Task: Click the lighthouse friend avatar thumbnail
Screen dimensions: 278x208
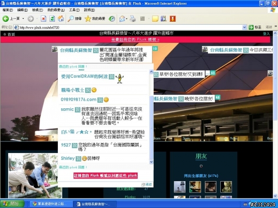Action: [x=179, y=187]
